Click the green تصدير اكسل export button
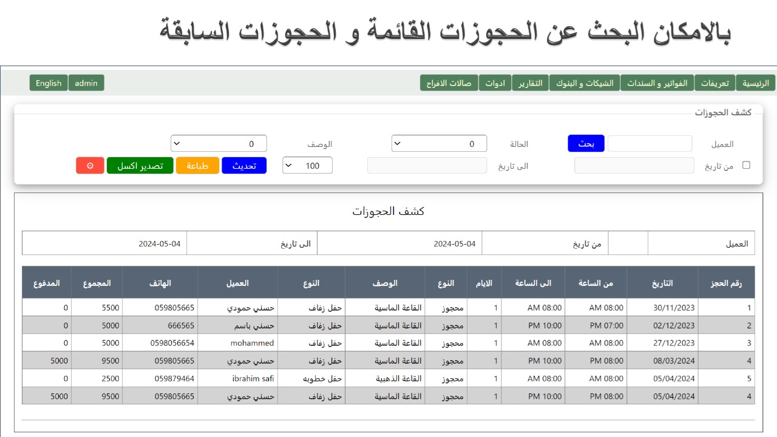Viewport: 777px width, 437px height. (x=140, y=166)
